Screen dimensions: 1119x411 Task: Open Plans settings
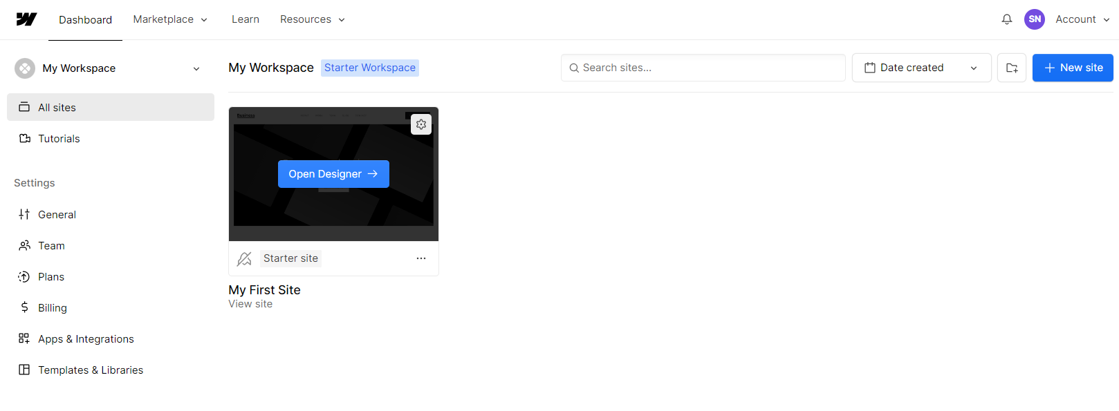pos(111,276)
